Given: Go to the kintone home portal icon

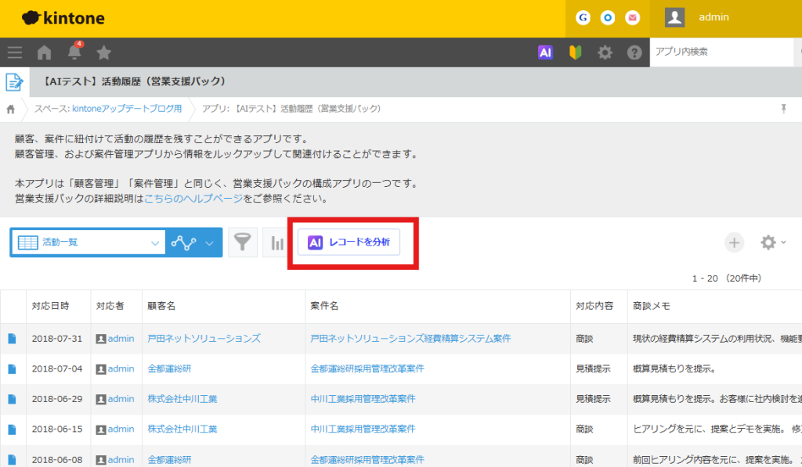Looking at the screenshot, I should (45, 52).
